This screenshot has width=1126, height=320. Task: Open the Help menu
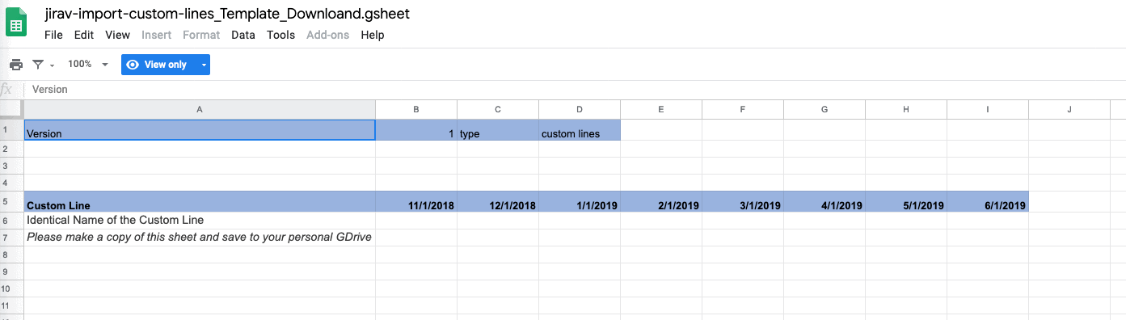tap(373, 35)
